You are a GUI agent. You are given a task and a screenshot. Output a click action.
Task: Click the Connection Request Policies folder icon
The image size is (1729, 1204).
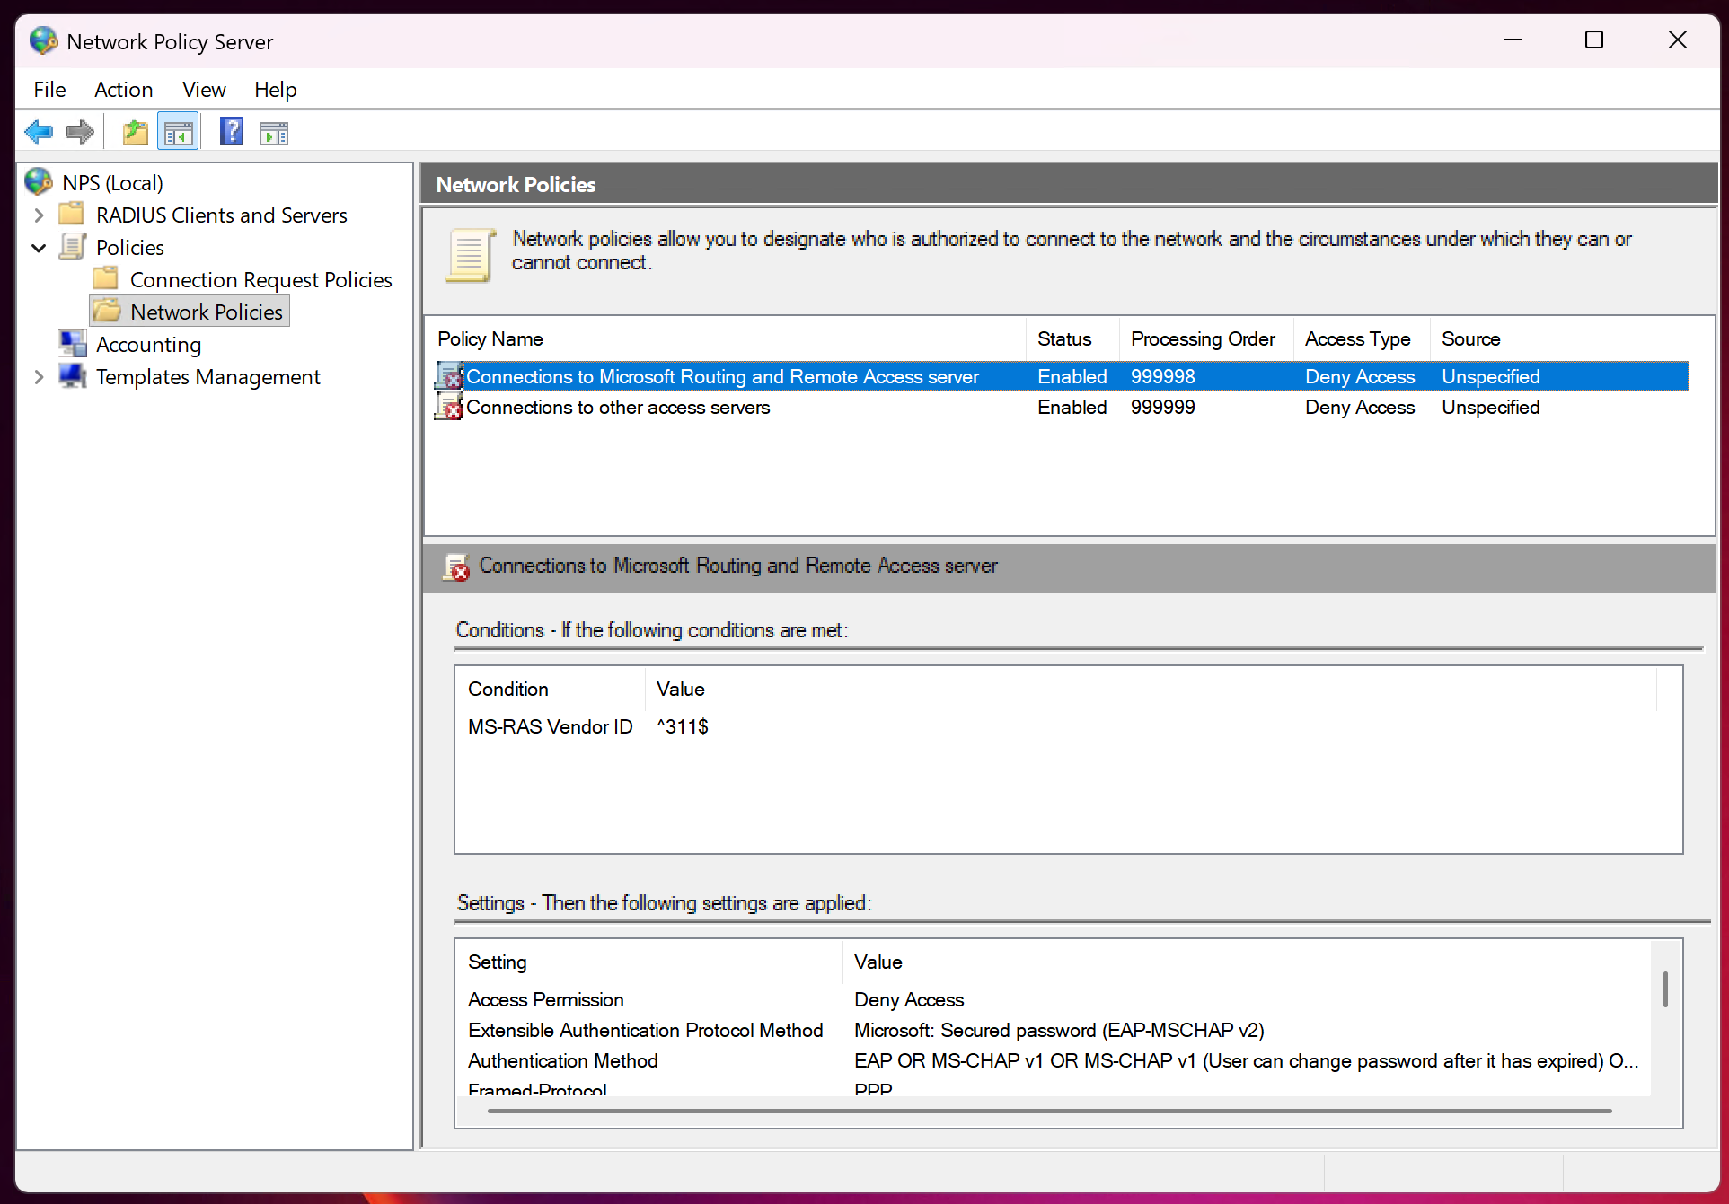click(105, 278)
